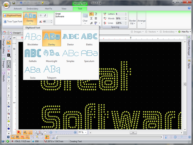The height and width of the screenshot is (145, 193).
Task: Expand the Images view options arrow
Action: click(143, 32)
